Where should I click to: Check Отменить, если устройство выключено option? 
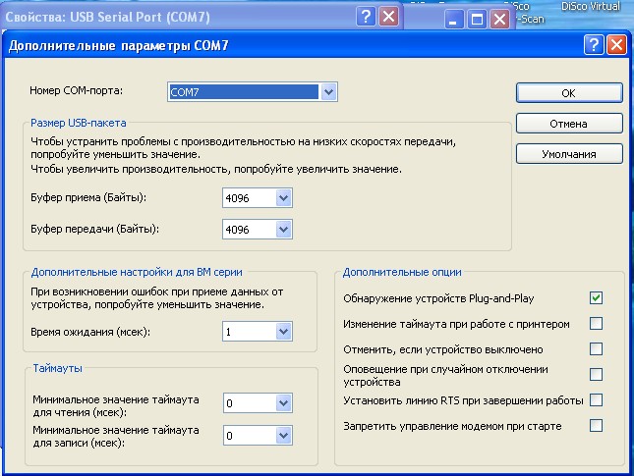pos(596,348)
